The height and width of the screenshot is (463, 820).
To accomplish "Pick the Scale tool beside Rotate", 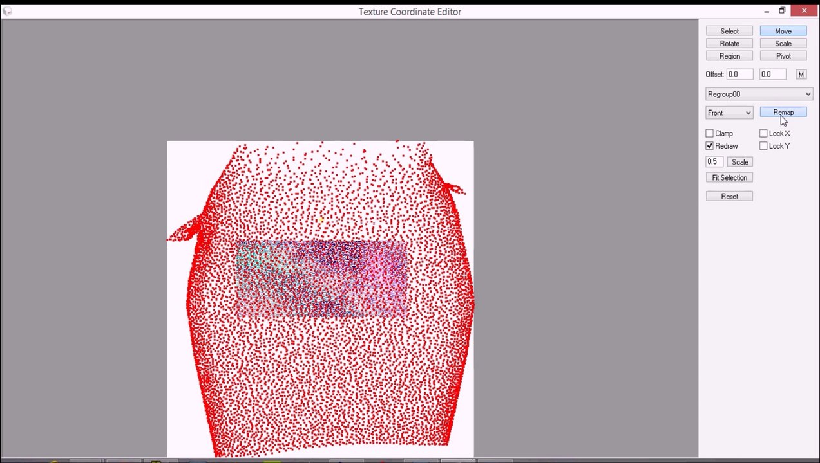I will click(783, 44).
